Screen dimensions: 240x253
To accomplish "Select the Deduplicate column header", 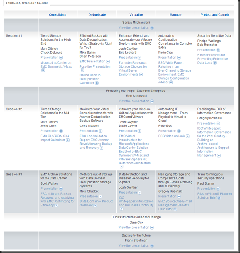I will (97, 15).
